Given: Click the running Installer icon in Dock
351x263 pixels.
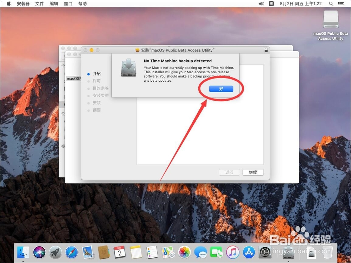Looking at the screenshot, I should pos(288,252).
